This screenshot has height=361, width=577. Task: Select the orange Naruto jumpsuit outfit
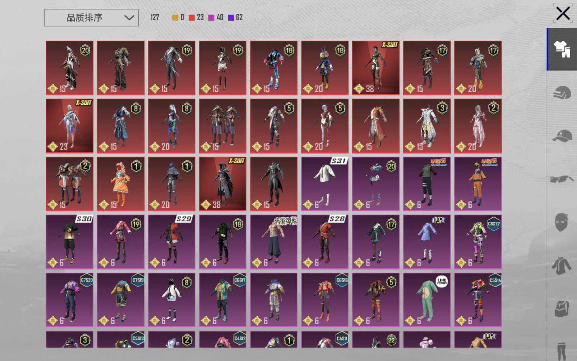[x=478, y=184]
